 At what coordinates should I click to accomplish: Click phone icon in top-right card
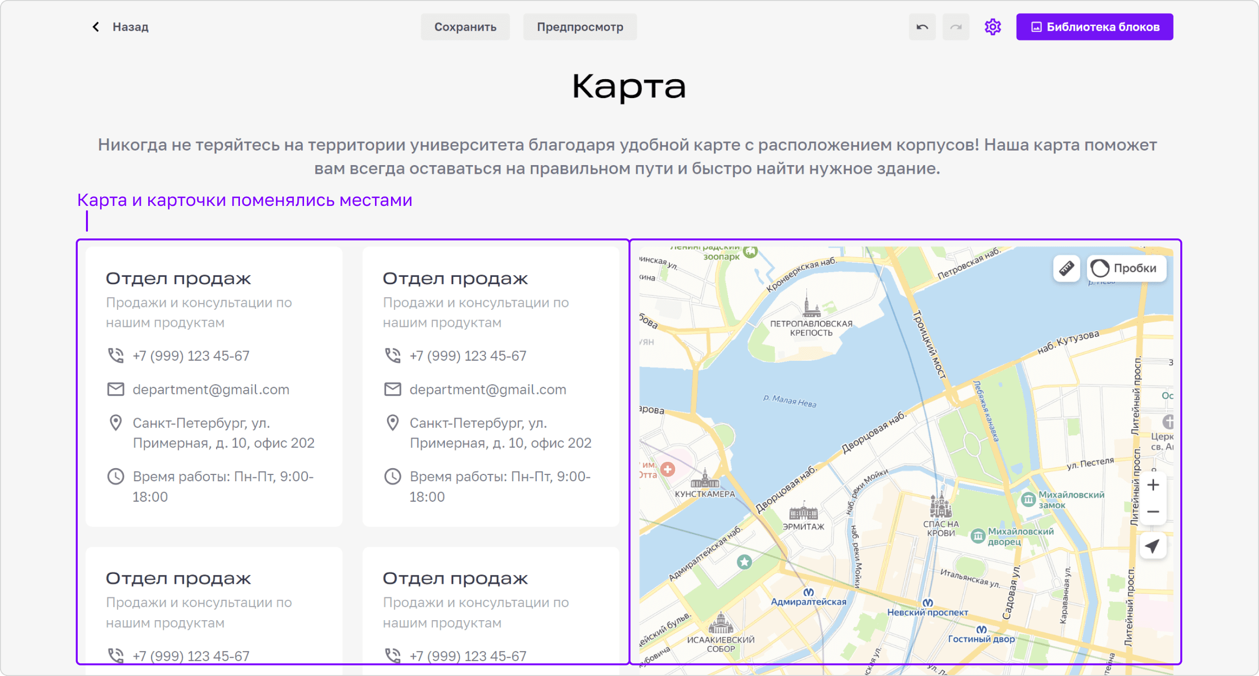click(x=392, y=355)
